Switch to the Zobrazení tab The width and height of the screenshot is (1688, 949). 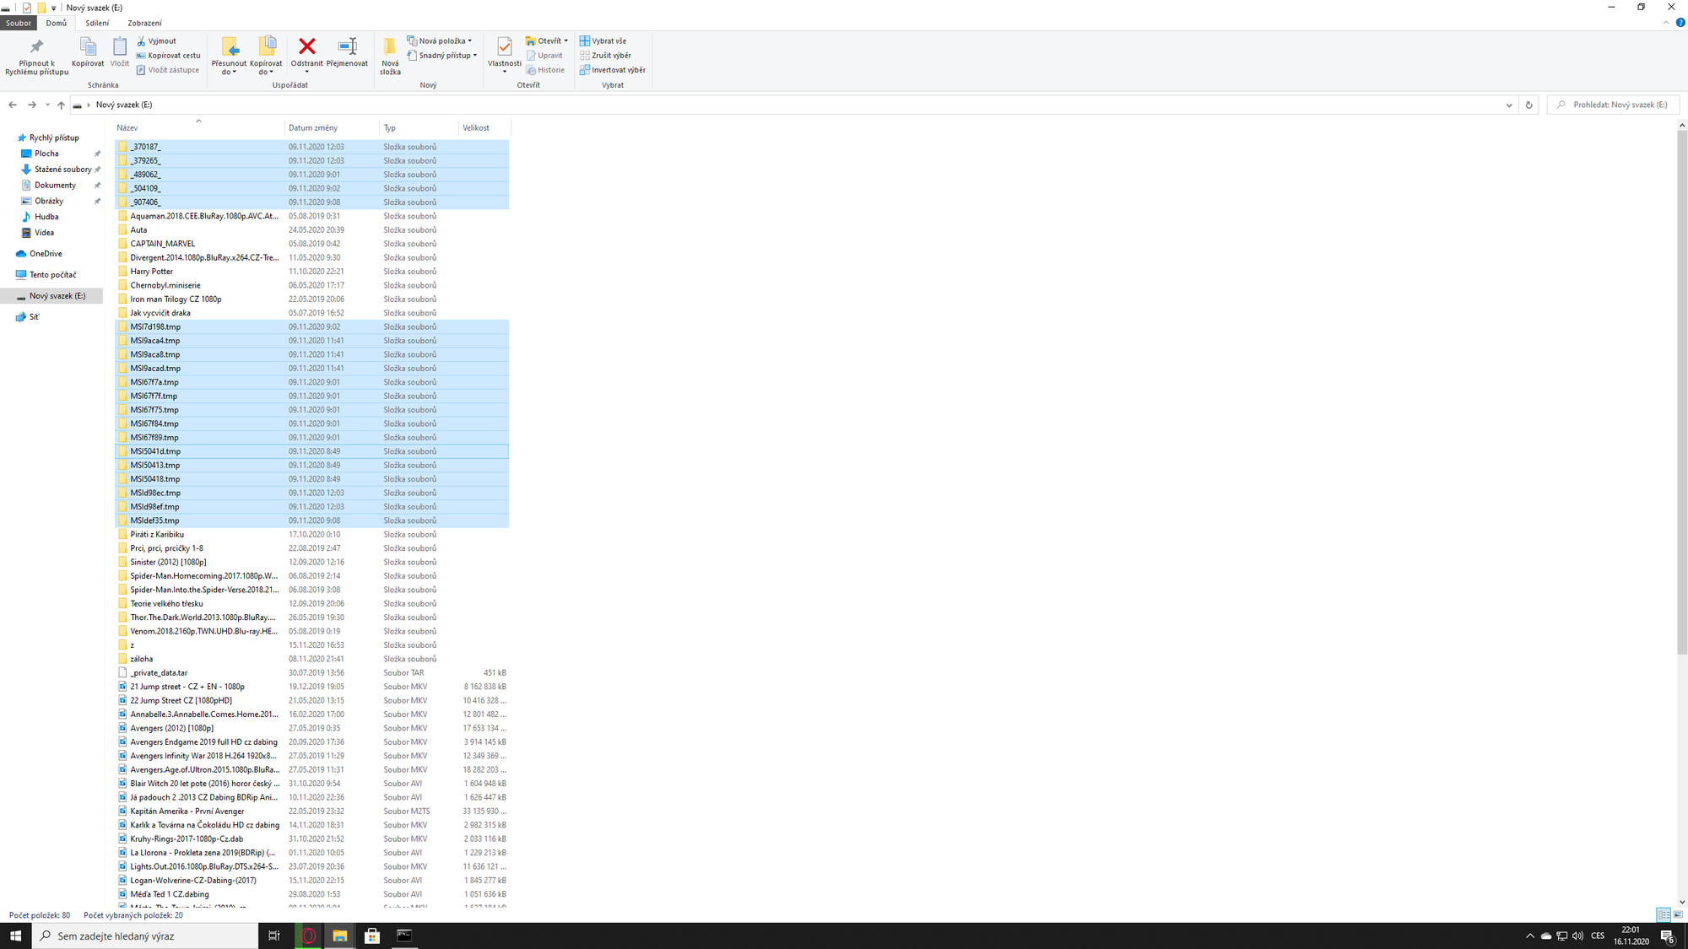[x=144, y=23]
